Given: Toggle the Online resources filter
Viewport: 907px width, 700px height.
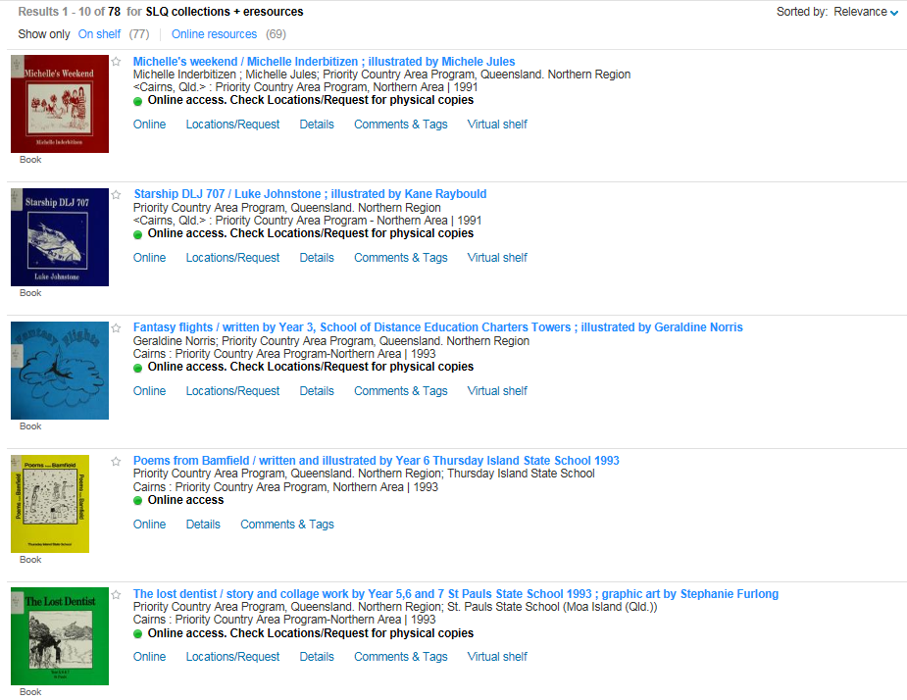Looking at the screenshot, I should [214, 33].
